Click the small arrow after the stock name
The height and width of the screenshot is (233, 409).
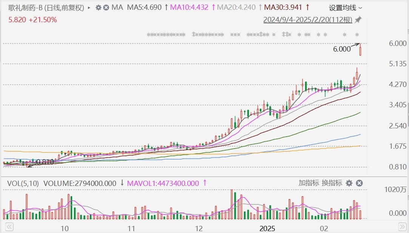[x=89, y=8]
